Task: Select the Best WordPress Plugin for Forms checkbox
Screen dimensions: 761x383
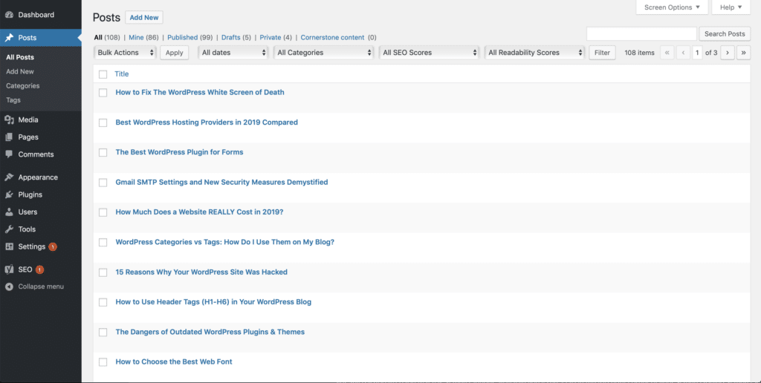Action: [103, 153]
